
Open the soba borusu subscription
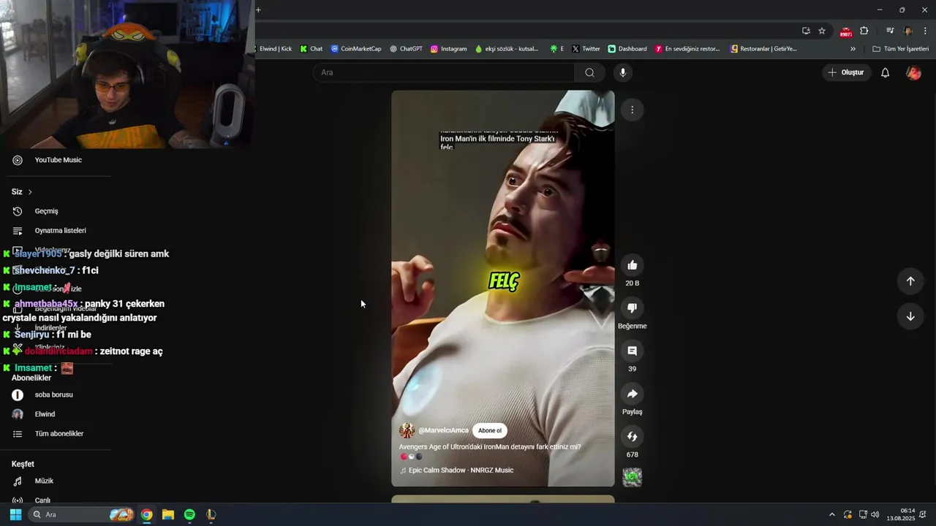pos(56,394)
